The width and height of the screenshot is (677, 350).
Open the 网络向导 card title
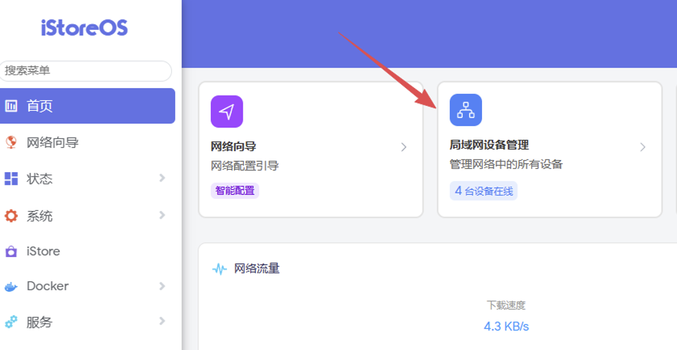pos(234,147)
